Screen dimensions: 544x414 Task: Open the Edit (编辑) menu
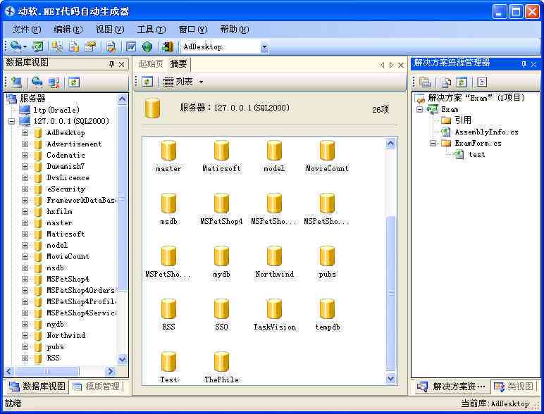click(68, 30)
